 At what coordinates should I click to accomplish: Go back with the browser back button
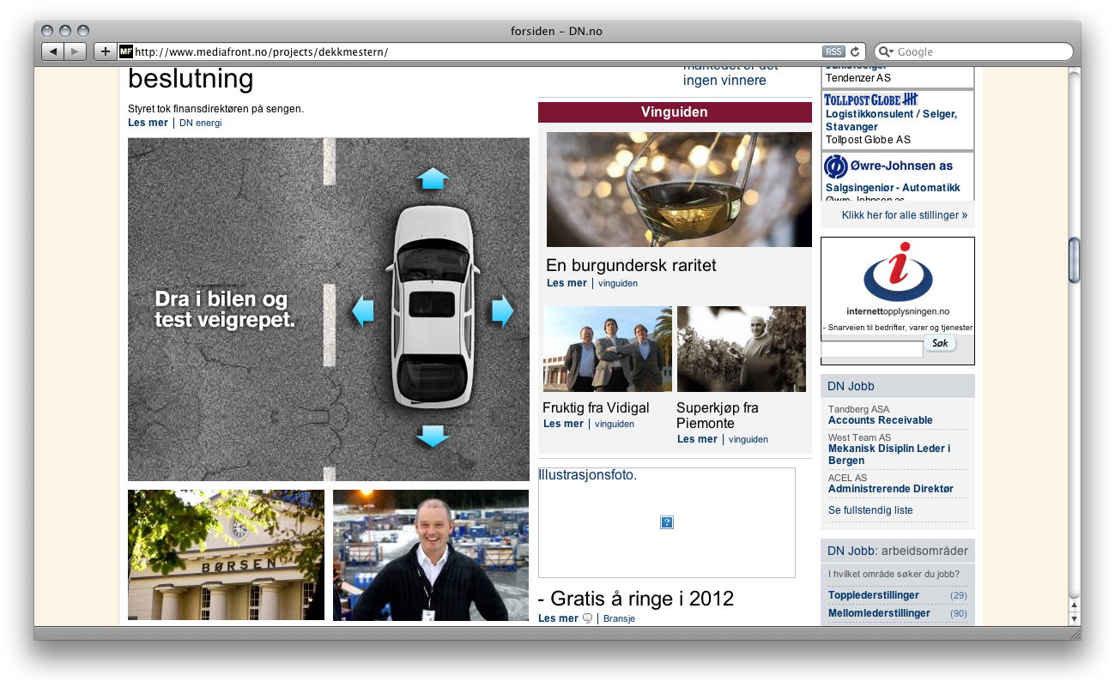[x=53, y=51]
